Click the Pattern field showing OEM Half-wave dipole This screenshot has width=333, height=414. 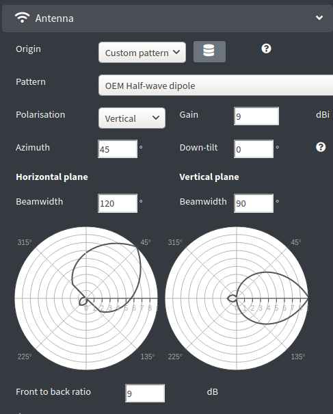tap(215, 86)
